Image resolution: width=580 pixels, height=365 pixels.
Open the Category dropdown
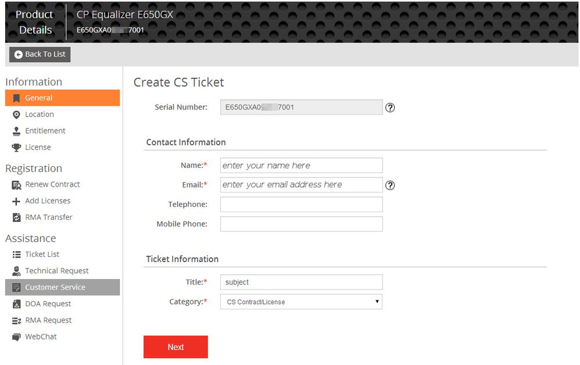[301, 302]
